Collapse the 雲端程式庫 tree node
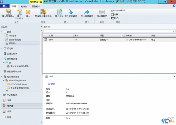Image resolution: width=176 pixels, height=125 pixels. (2, 59)
